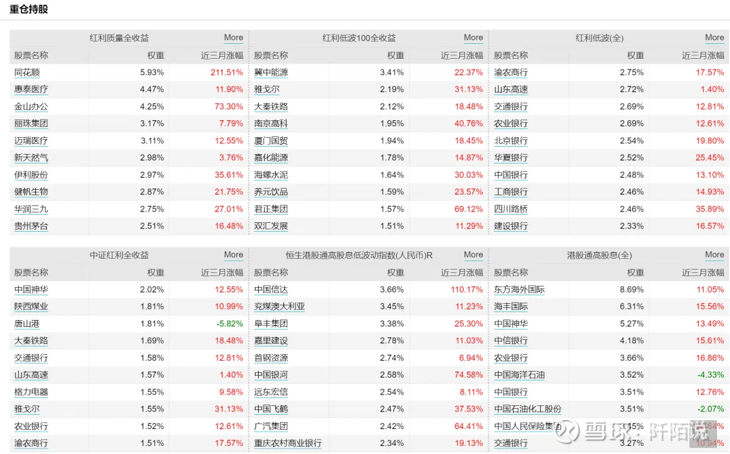Click the 重仓持股 section heading
This screenshot has height=454, width=730.
pos(29,9)
